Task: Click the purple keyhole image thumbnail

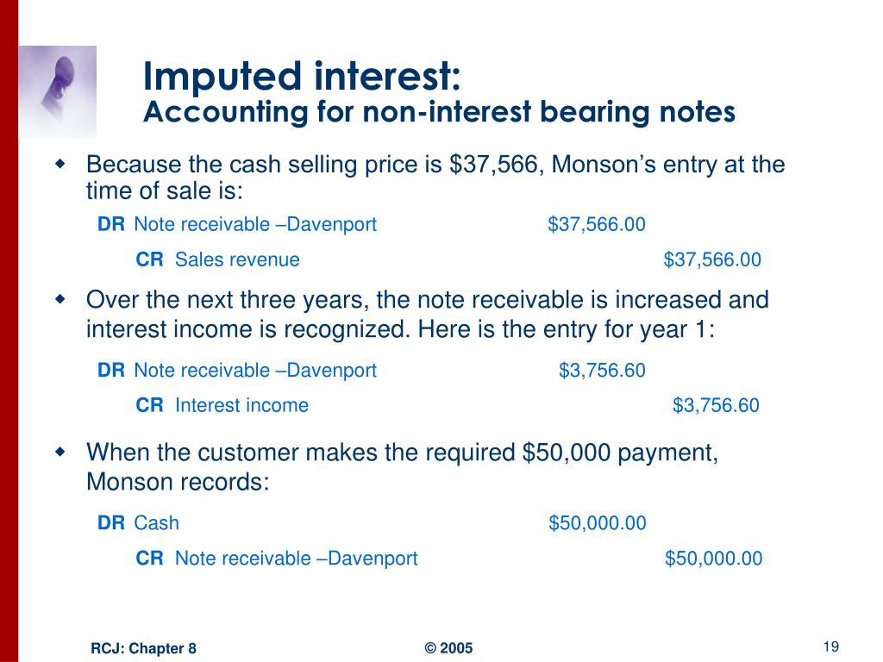Action: (58, 91)
